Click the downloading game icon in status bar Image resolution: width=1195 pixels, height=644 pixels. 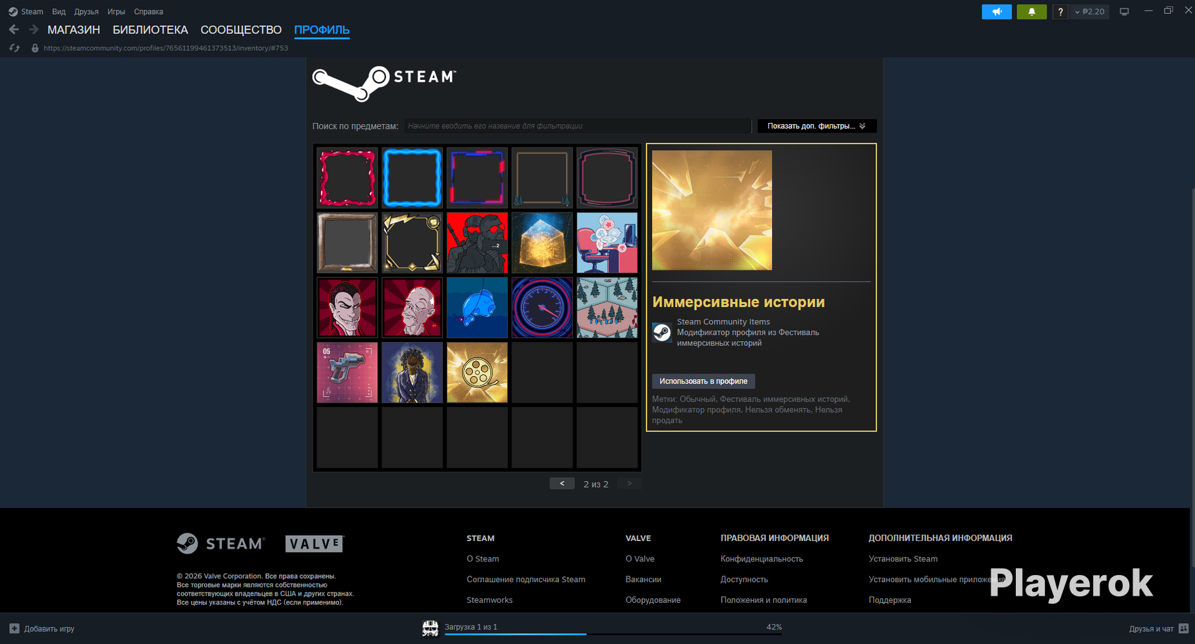(x=430, y=628)
